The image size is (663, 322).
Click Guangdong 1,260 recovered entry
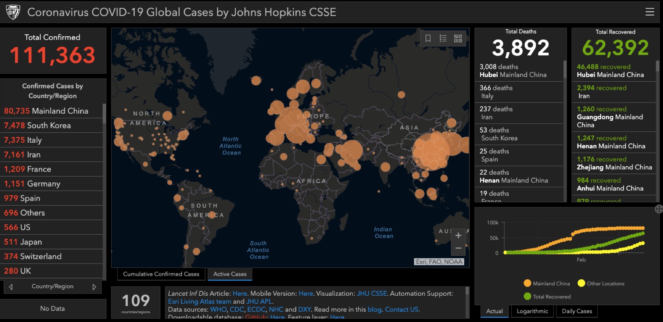(x=614, y=117)
